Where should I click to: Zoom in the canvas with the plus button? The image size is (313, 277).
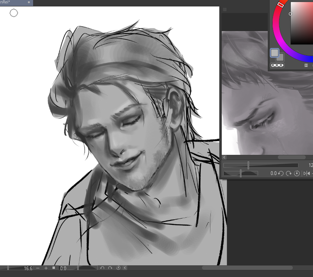click(x=46, y=268)
